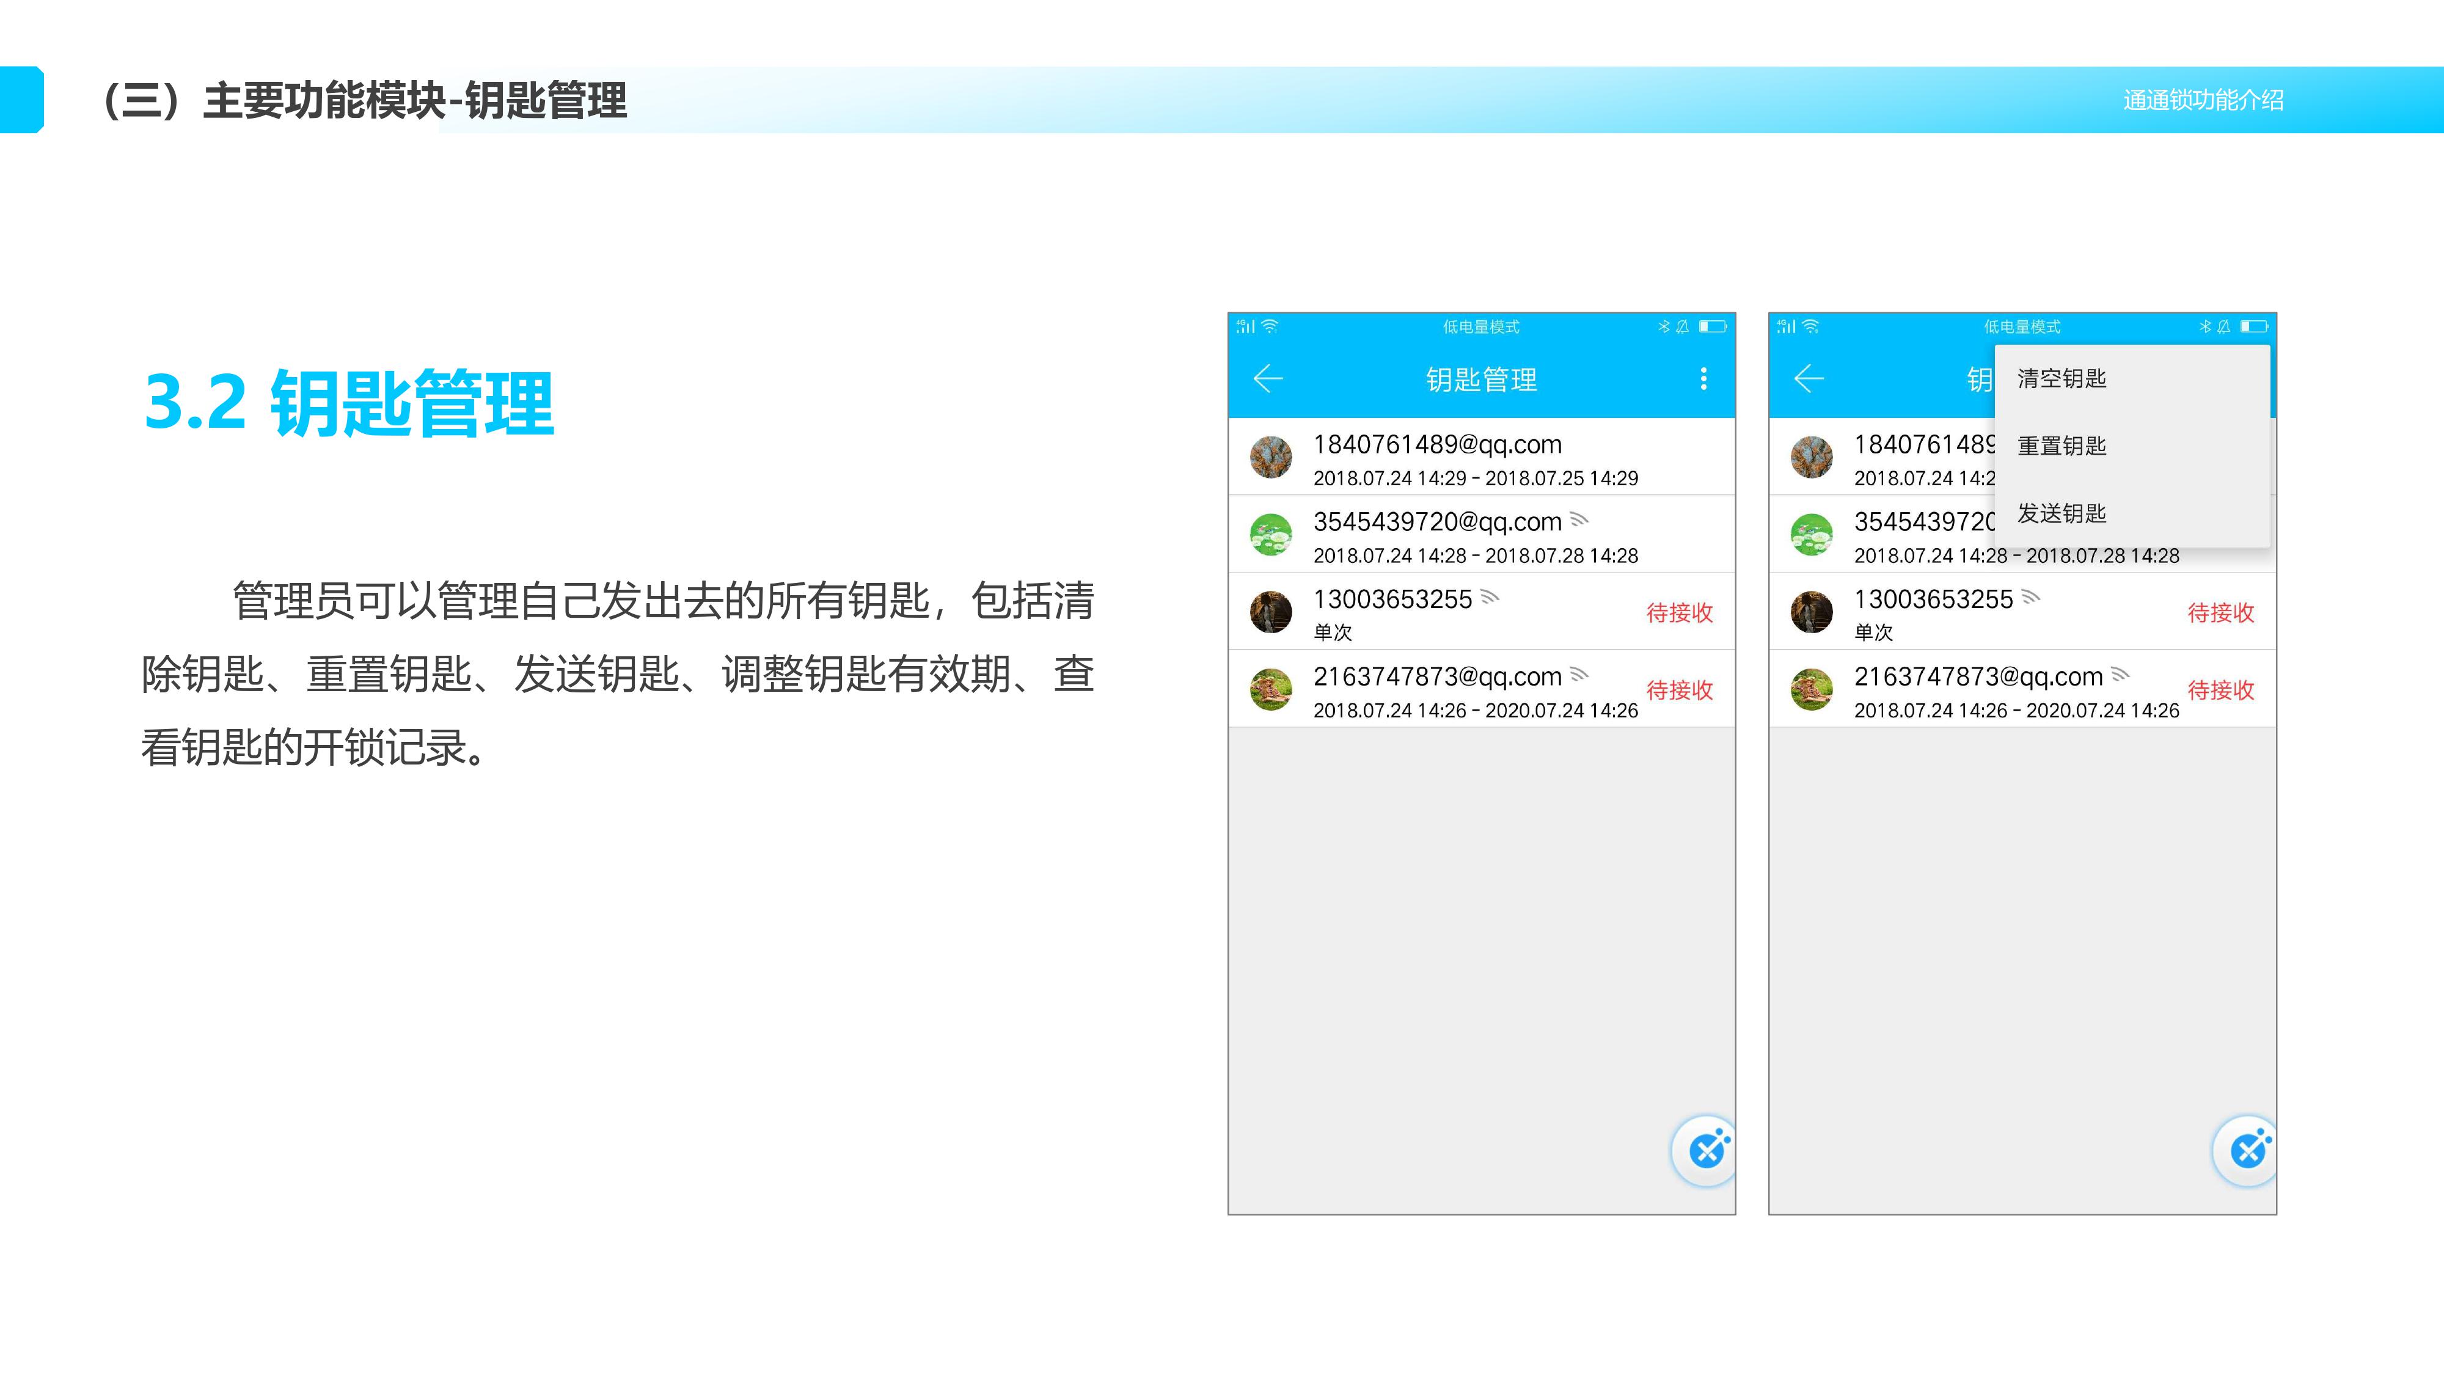Screen dimensions: 2444x1375
Task: Tap back arrow in right phone screen
Action: (x=1809, y=379)
